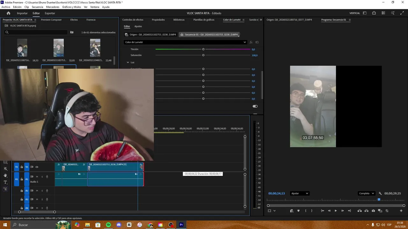This screenshot has width=408, height=229.
Task: Open the Color de Lumetri effect dropdown
Action: 186,42
